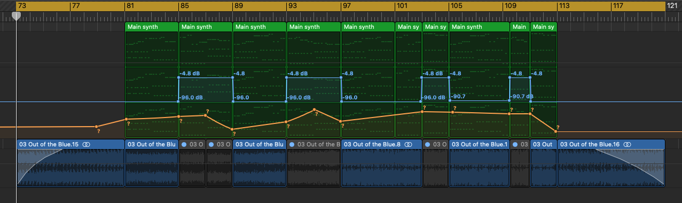Click mute dot on gray region at bar 85
The image size is (682, 203).
(184, 144)
